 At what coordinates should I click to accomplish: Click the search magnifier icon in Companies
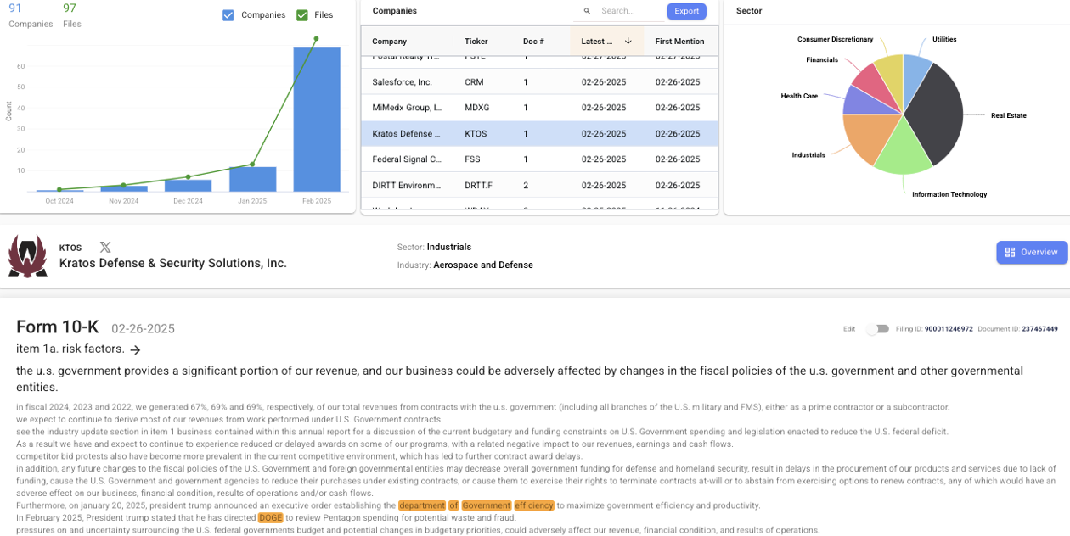pos(587,11)
